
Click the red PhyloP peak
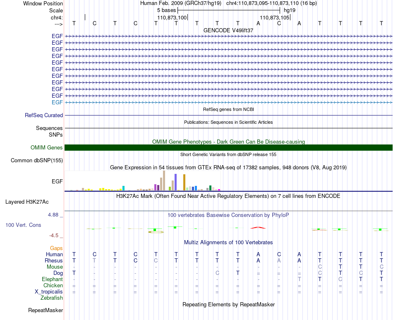[258, 227]
